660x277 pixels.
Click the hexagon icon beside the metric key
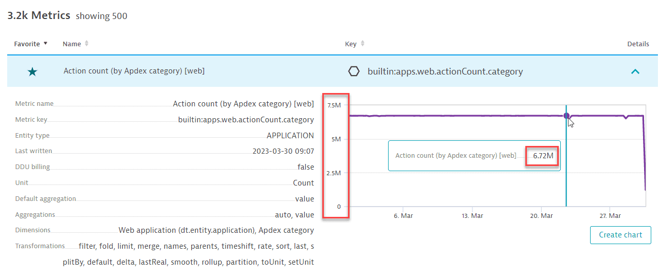[354, 71]
